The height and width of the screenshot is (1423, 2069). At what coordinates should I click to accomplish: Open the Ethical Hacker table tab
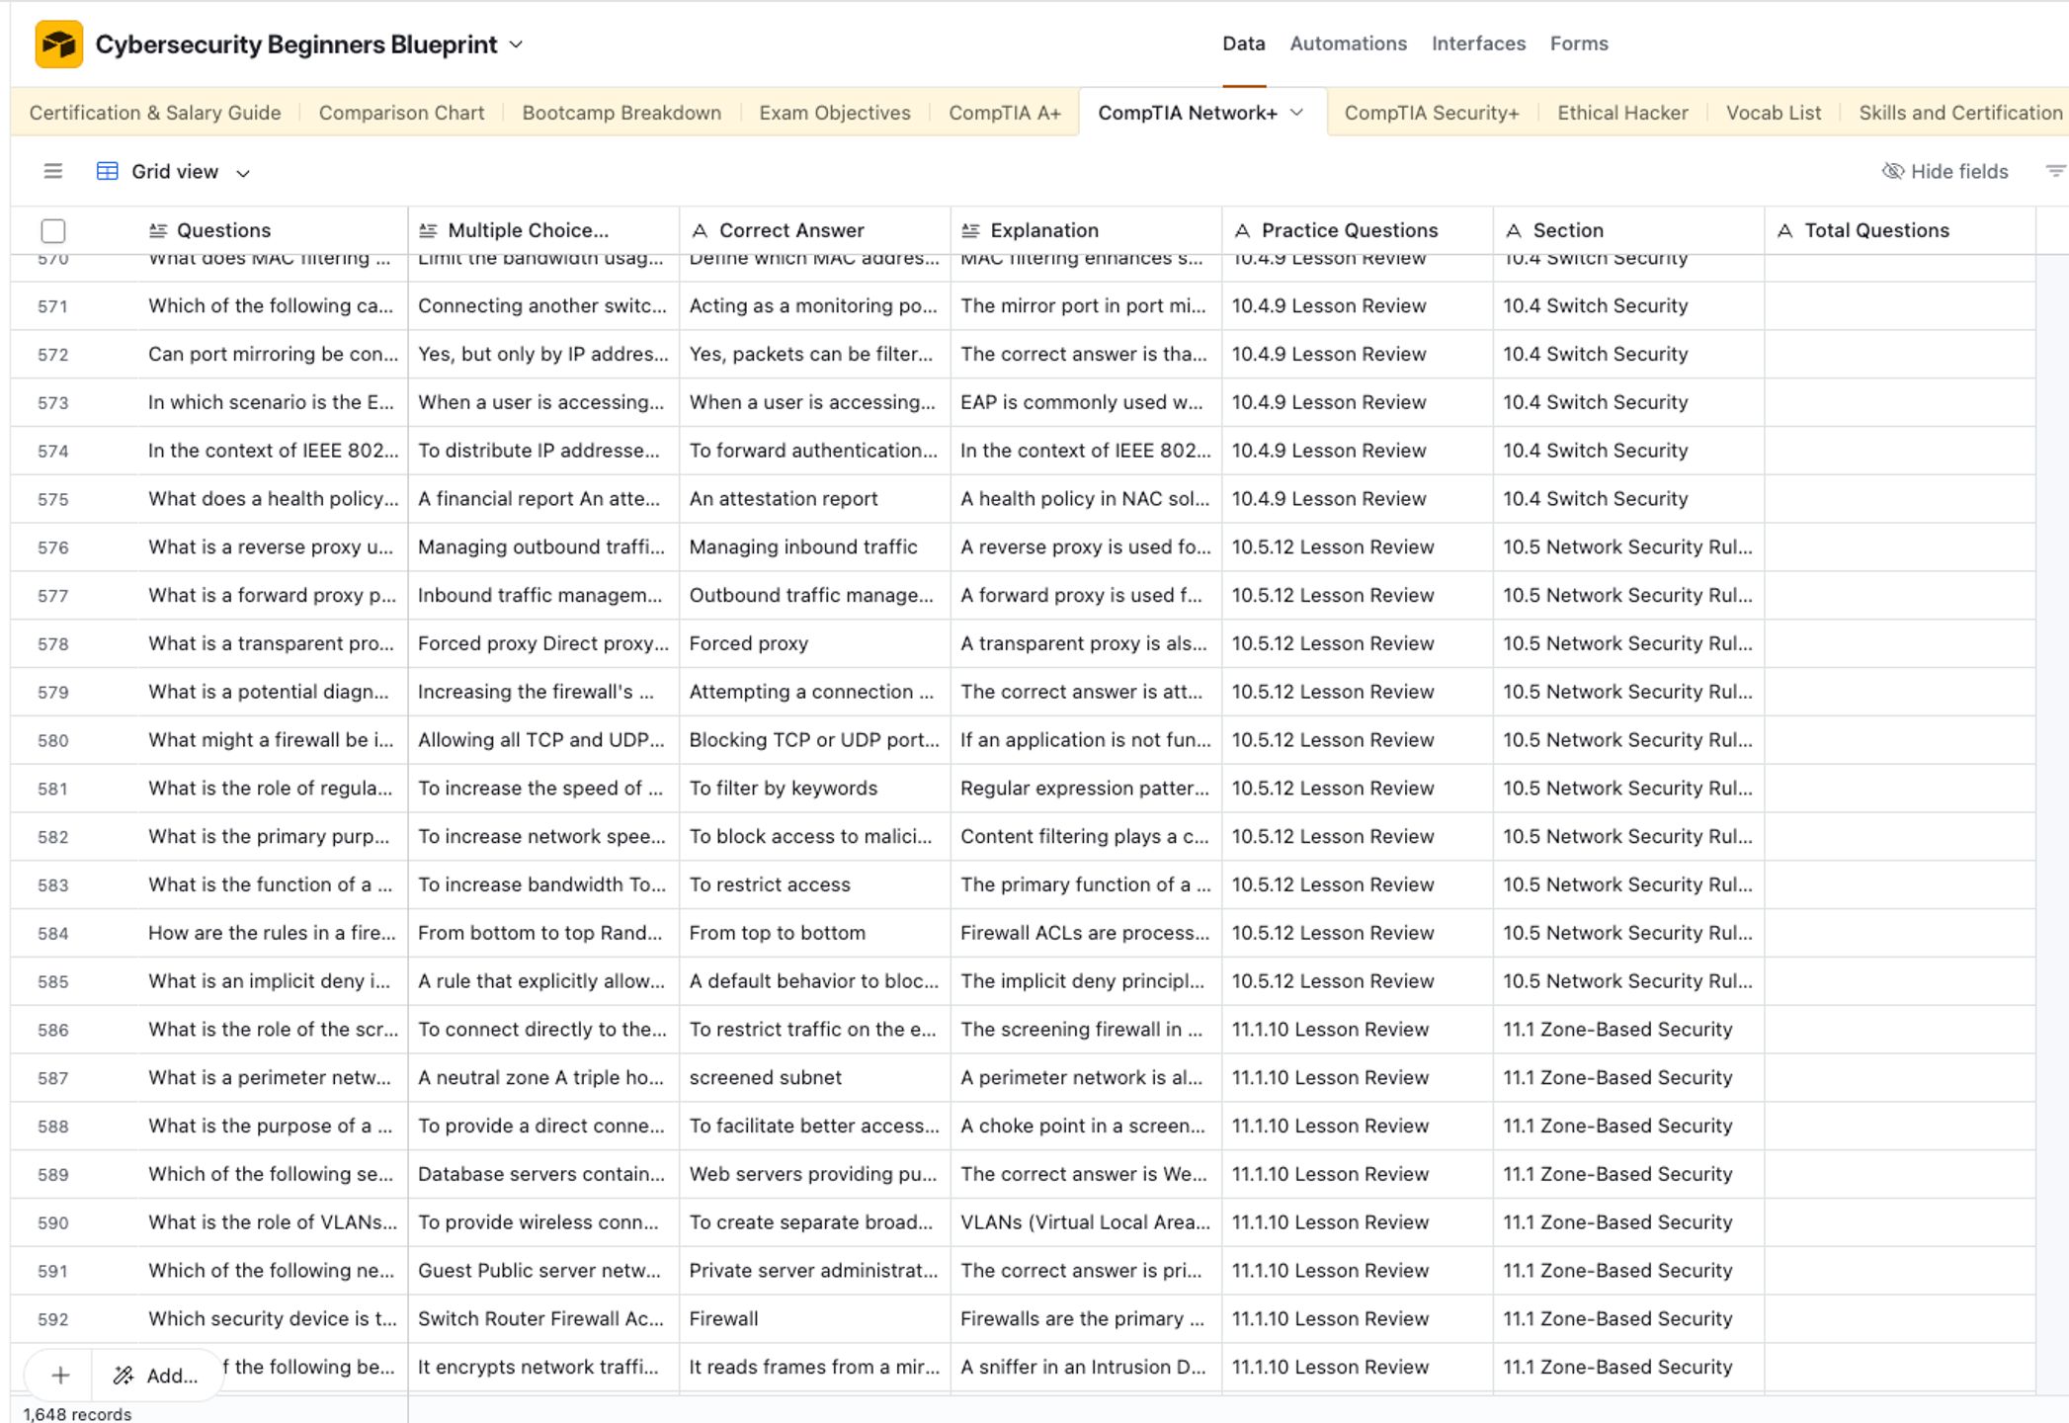click(x=1622, y=113)
